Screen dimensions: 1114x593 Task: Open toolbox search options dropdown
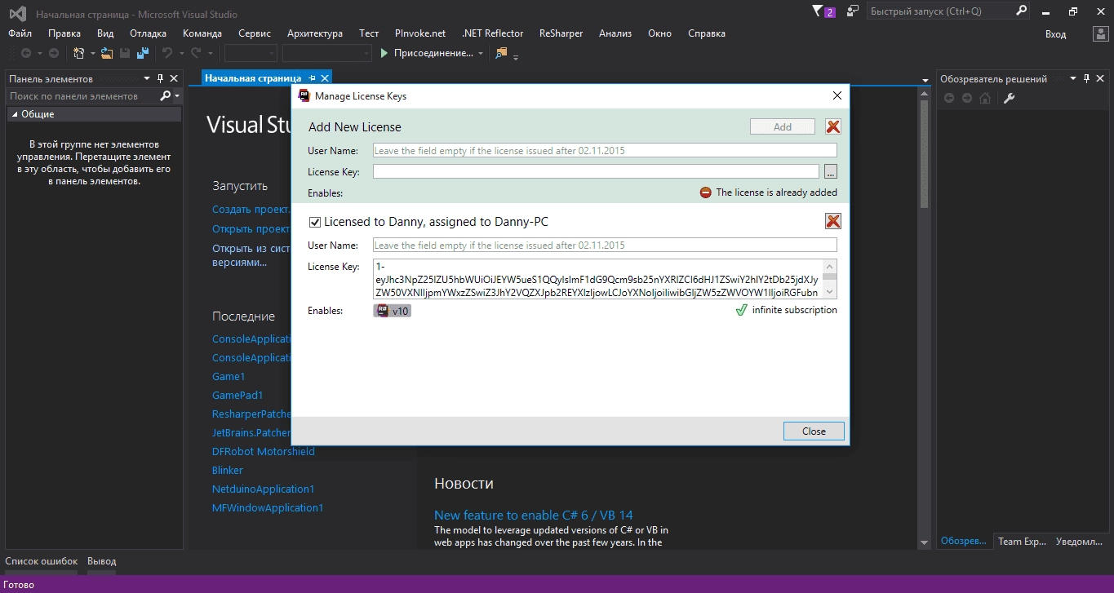tap(177, 96)
